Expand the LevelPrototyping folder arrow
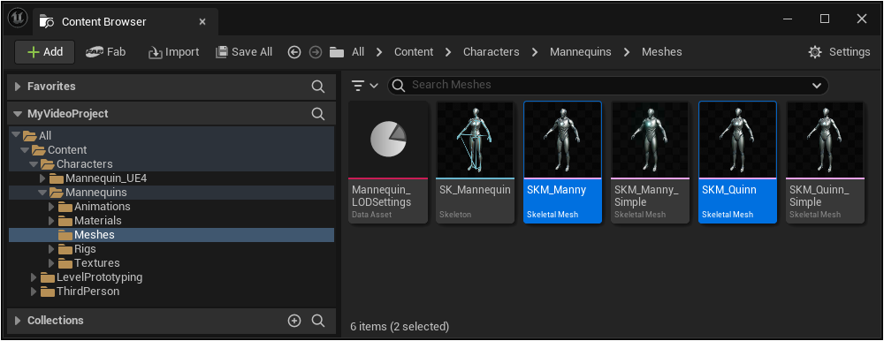 tap(34, 277)
